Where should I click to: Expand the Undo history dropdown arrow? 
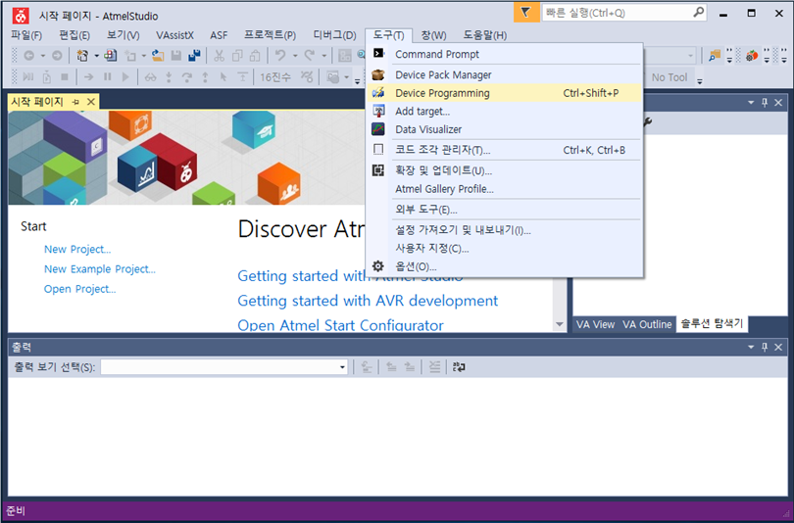click(295, 56)
